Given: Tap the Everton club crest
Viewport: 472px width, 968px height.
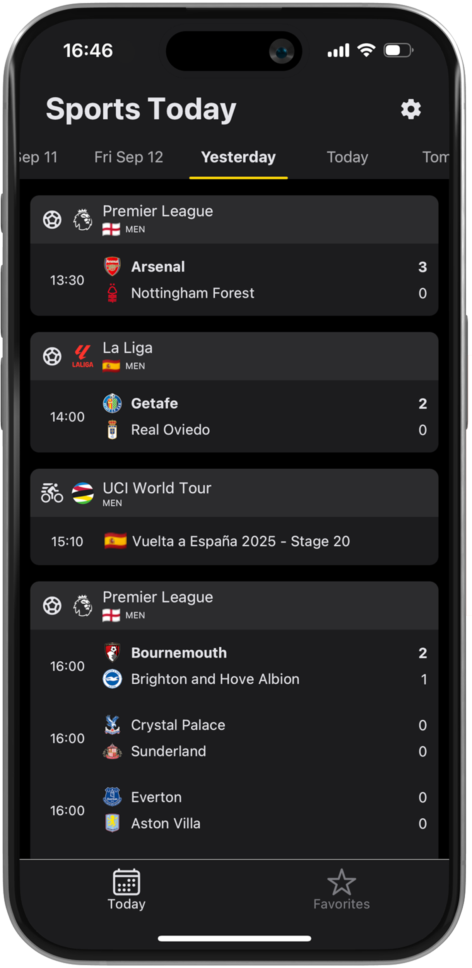Looking at the screenshot, I should click(x=112, y=797).
